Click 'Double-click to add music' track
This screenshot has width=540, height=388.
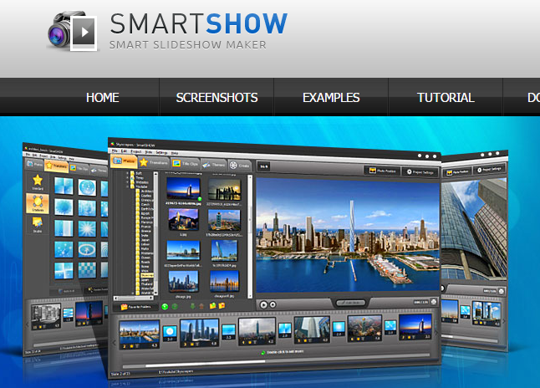click(x=283, y=352)
